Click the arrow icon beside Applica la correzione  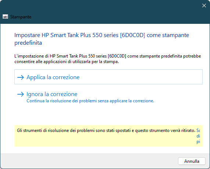tap(21, 77)
